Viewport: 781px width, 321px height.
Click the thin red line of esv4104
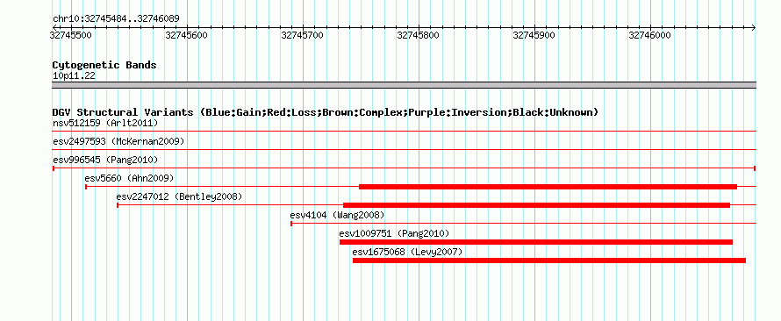click(x=523, y=224)
